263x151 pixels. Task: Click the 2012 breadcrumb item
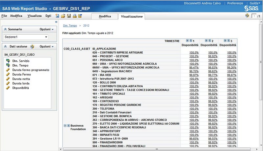coord(86,26)
